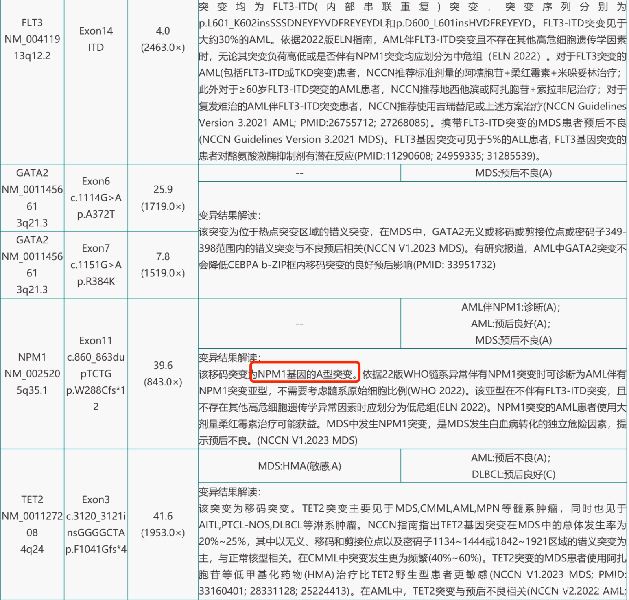Click the red-boxed NPM1基因的A型突变 text

click(x=305, y=374)
